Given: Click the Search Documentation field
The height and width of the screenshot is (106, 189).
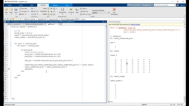Looking at the screenshot, I should (x=164, y=5).
